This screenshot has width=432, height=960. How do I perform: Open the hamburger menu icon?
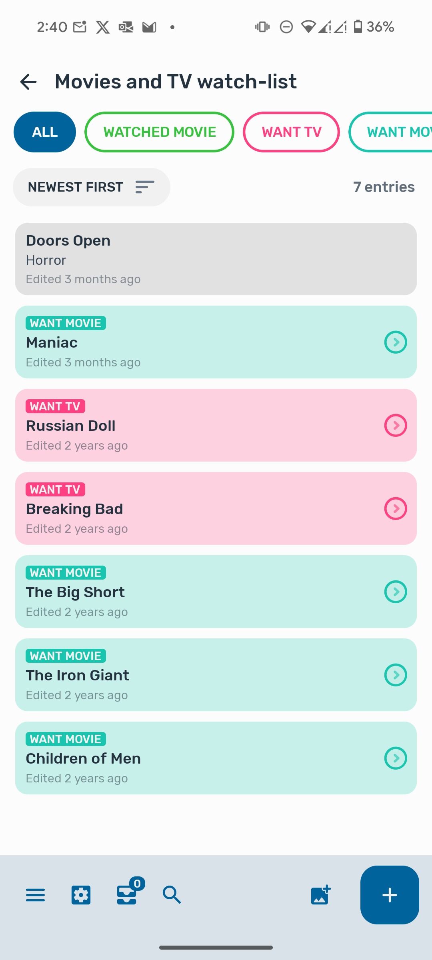coord(35,895)
